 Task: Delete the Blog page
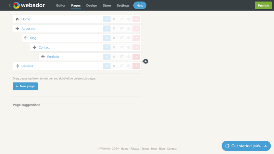pyautogui.click(x=136, y=38)
